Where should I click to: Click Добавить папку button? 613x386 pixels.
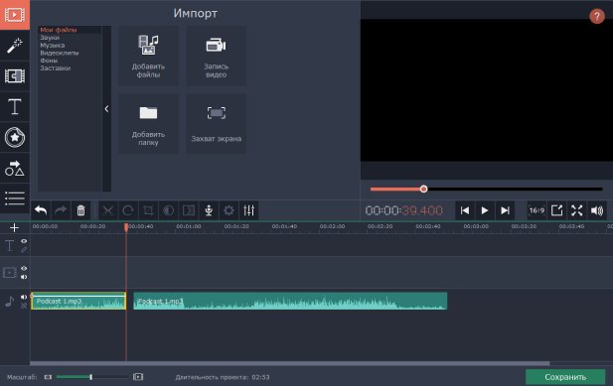pyautogui.click(x=148, y=124)
